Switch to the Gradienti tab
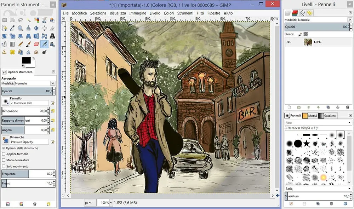The width and height of the screenshot is (354, 209). click(x=330, y=115)
